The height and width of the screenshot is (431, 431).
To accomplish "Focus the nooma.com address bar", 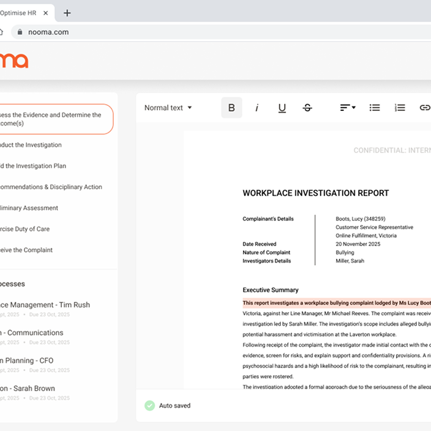I will pos(220,32).
